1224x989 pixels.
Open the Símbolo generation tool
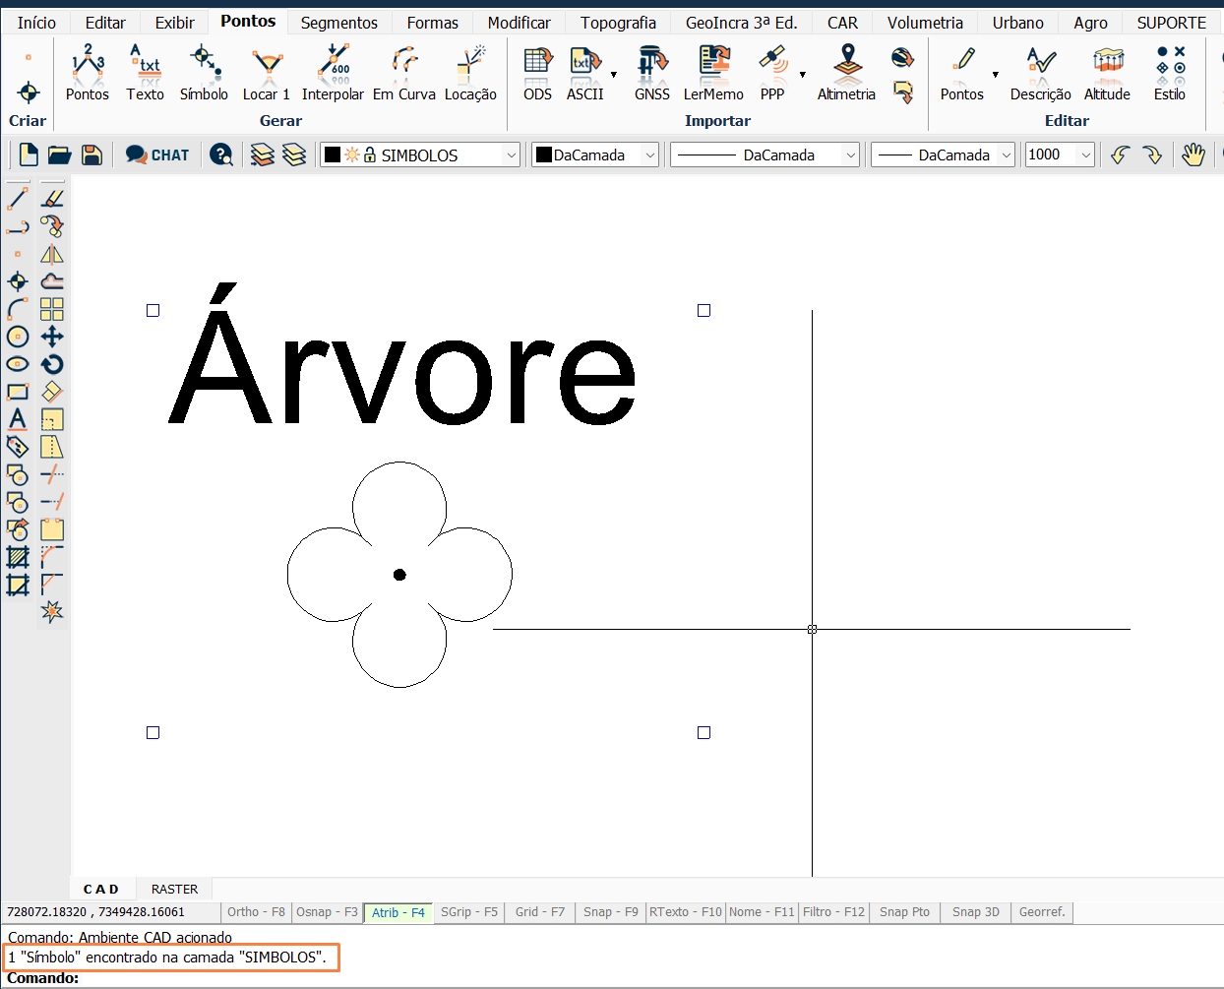[x=204, y=71]
